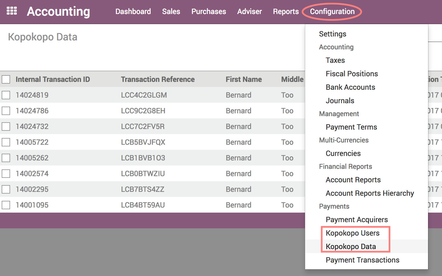Open the Adviser menu
This screenshot has width=442, height=276.
coord(250,12)
